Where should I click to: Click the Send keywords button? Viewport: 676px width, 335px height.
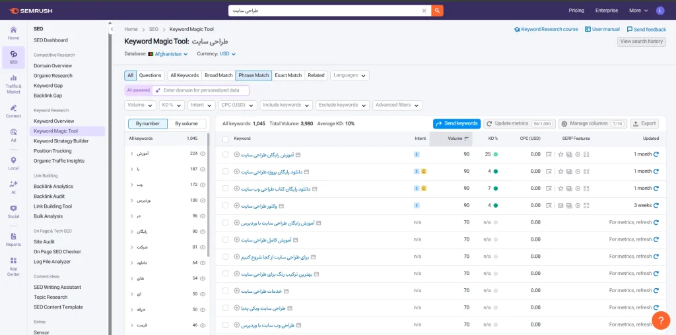[457, 123]
